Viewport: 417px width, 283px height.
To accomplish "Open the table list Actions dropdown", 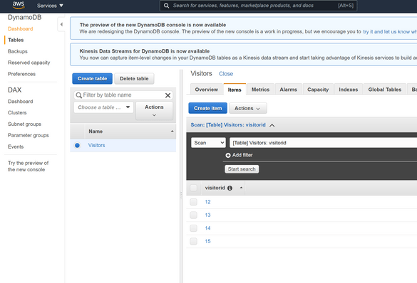I will (x=154, y=111).
